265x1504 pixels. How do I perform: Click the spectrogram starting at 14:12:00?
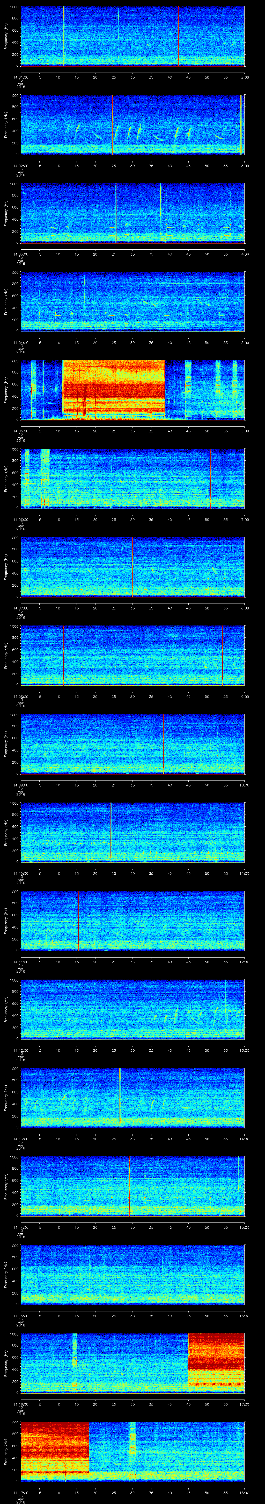(132, 1009)
